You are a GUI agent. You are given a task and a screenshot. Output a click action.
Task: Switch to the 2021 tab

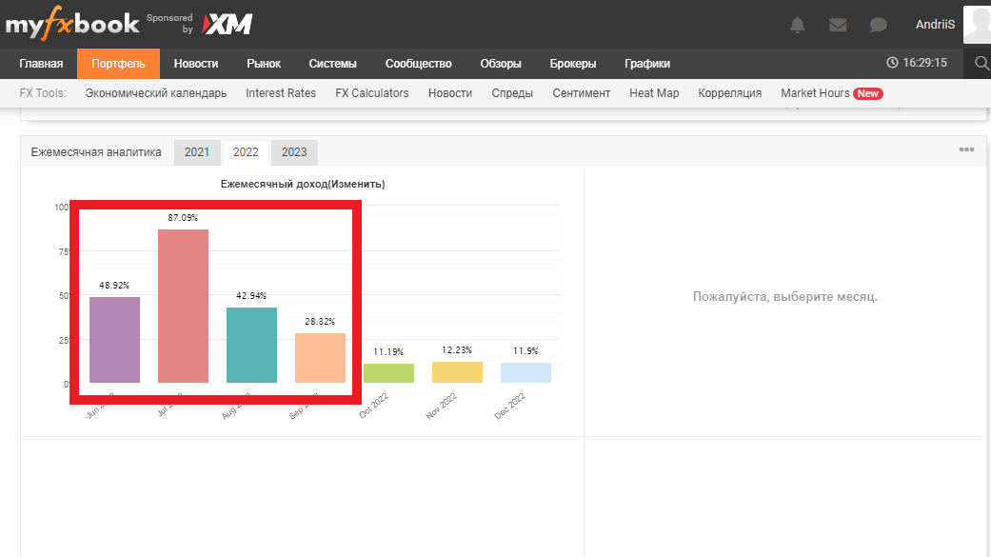[x=196, y=152]
